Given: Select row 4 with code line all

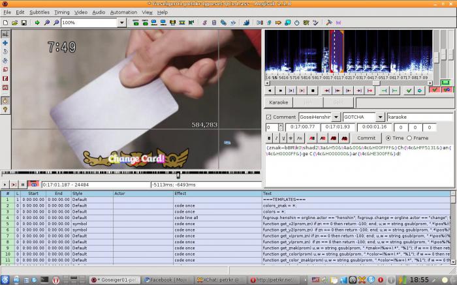Looking at the screenshot, I should pyautogui.click(x=225, y=218).
